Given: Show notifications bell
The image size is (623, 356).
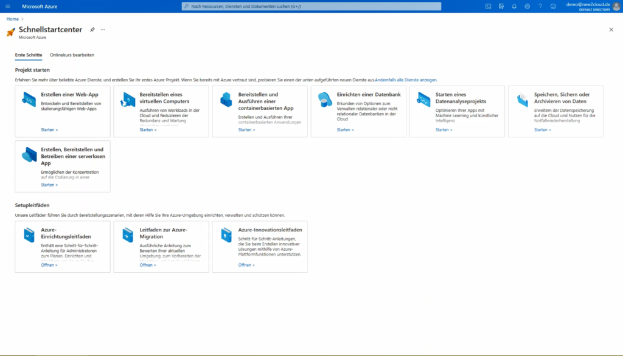Looking at the screenshot, I should pyautogui.click(x=514, y=6).
